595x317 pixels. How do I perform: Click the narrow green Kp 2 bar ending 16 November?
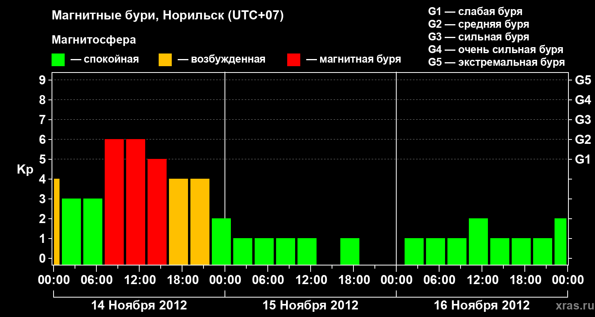click(560, 241)
